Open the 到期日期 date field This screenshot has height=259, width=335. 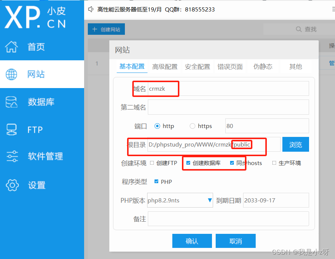(276, 200)
